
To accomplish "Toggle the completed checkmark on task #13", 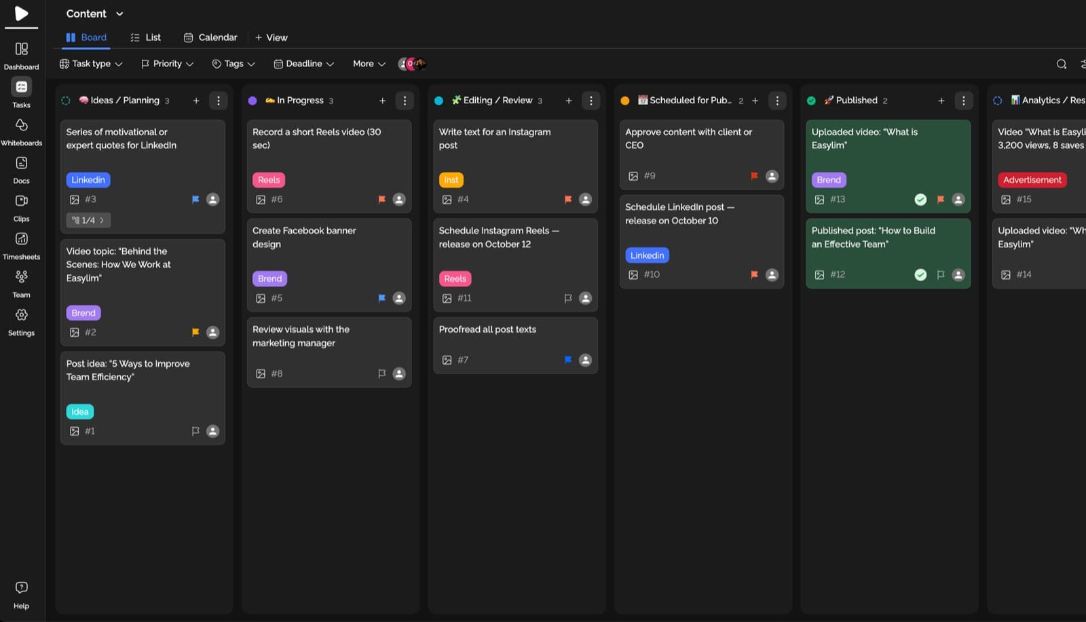I will tap(920, 200).
